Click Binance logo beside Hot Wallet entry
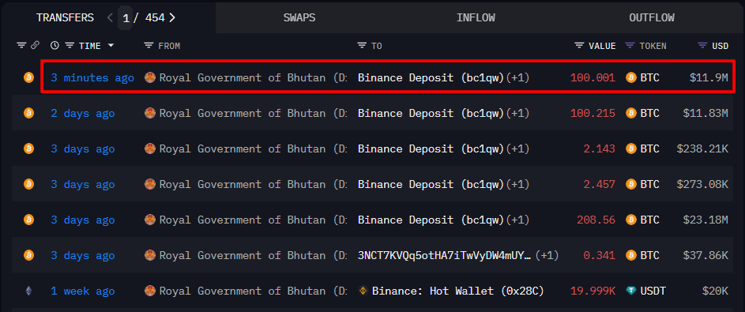The width and height of the screenshot is (745, 312). pos(363,291)
